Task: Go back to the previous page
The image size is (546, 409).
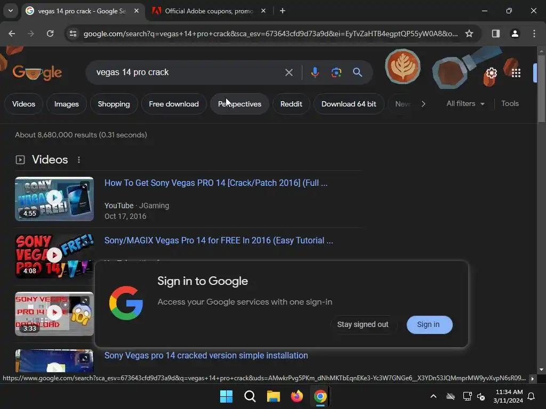Action: (x=12, y=34)
